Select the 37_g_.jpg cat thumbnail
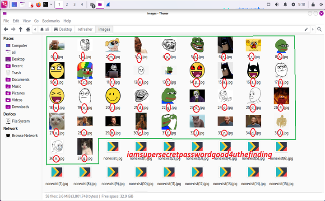Image resolution: width=325 pixels, height=201 pixels. (x=85, y=146)
